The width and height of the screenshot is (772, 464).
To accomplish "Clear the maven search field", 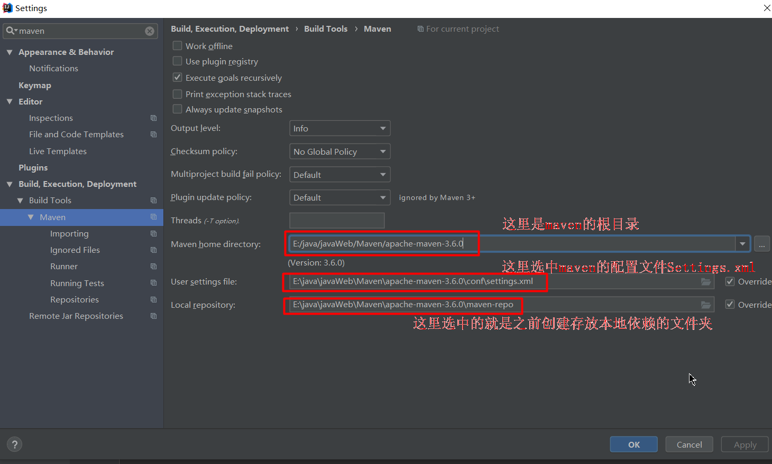I will 150,31.
